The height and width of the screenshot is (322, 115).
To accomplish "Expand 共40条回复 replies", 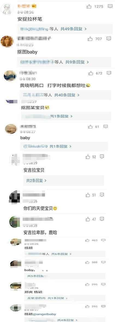I will click(x=67, y=95).
